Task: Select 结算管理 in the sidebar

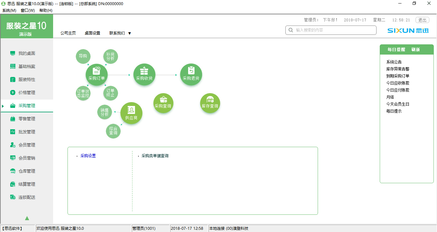Action: 27,184
